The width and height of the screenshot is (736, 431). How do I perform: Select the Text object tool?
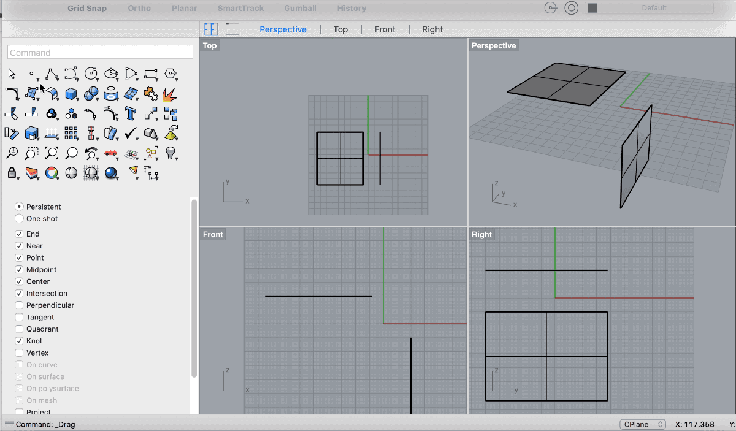coord(130,113)
